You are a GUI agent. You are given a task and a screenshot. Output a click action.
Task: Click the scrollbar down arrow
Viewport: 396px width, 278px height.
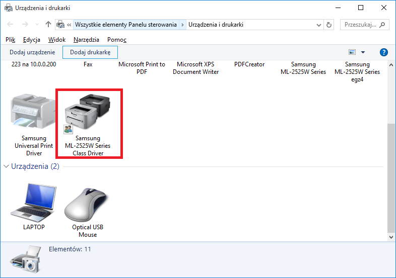(391, 237)
